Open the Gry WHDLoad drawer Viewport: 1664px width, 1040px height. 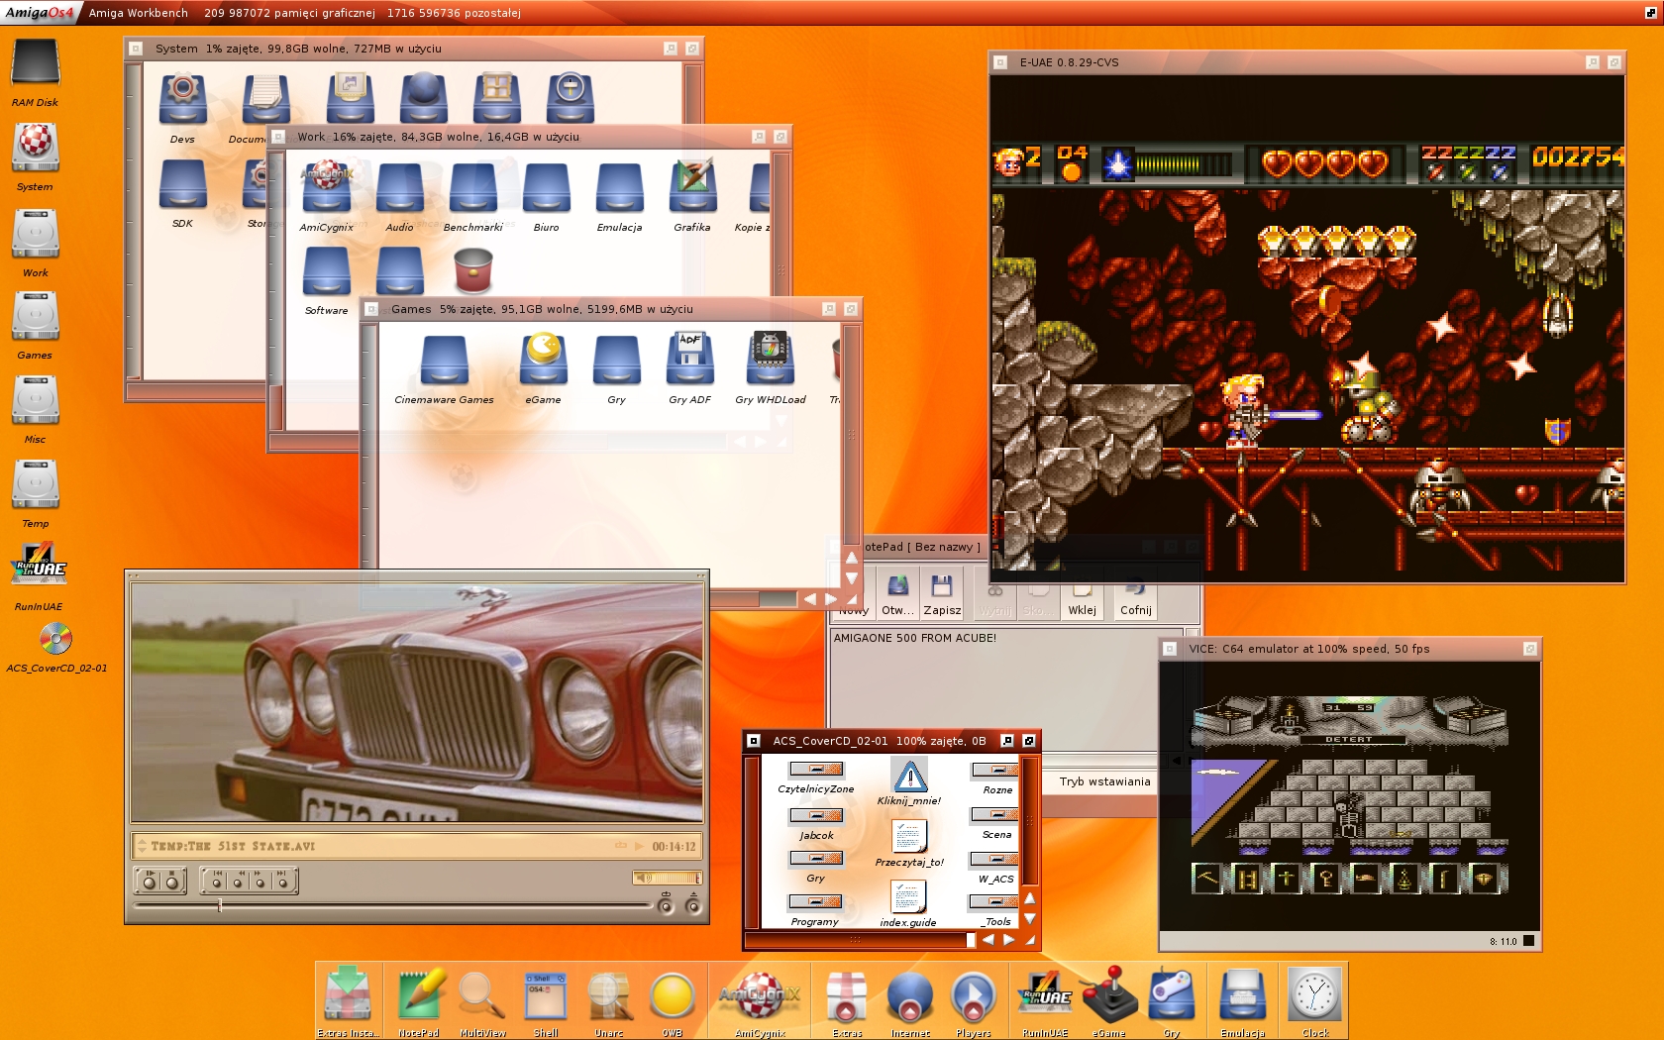771,359
